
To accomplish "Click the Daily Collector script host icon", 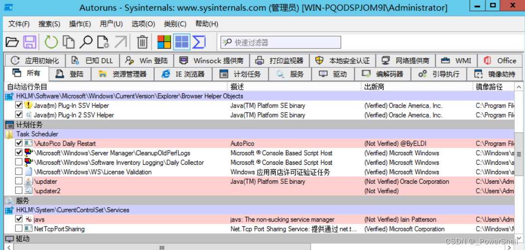I will (28, 162).
